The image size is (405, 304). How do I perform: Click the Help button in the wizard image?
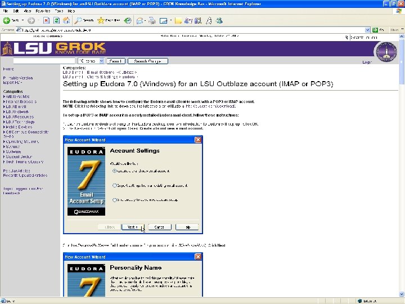coord(187,227)
